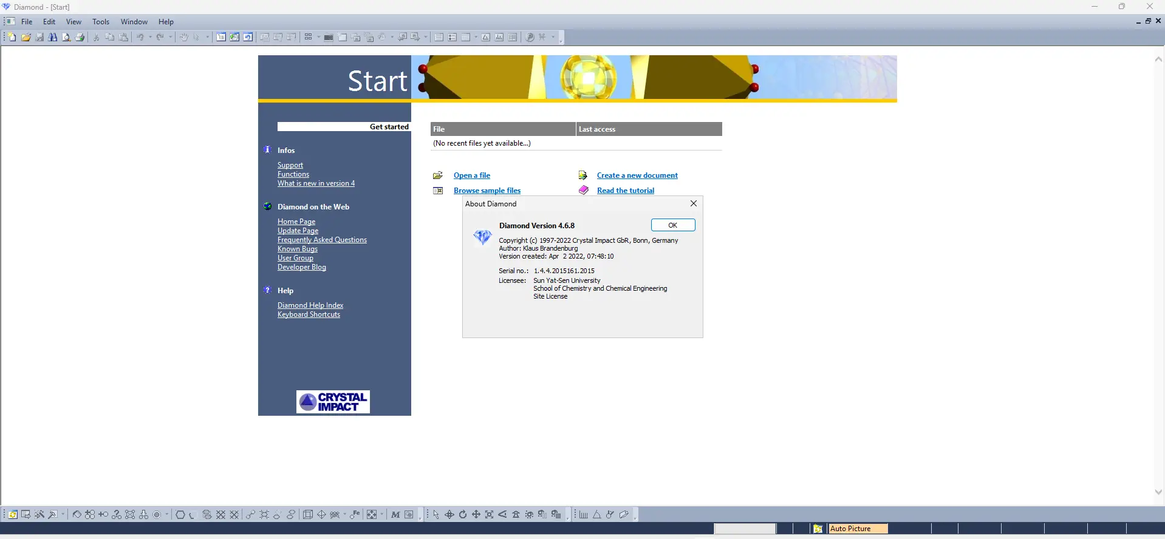Click the hexagon polyhedron icon in bottom toolbar
The image size is (1165, 539).
point(180,515)
